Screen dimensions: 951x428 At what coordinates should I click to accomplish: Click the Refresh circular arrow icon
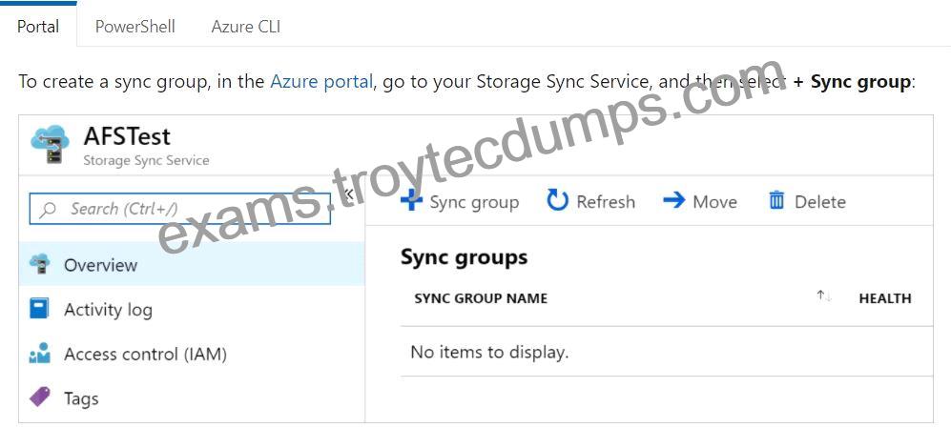pos(557,200)
